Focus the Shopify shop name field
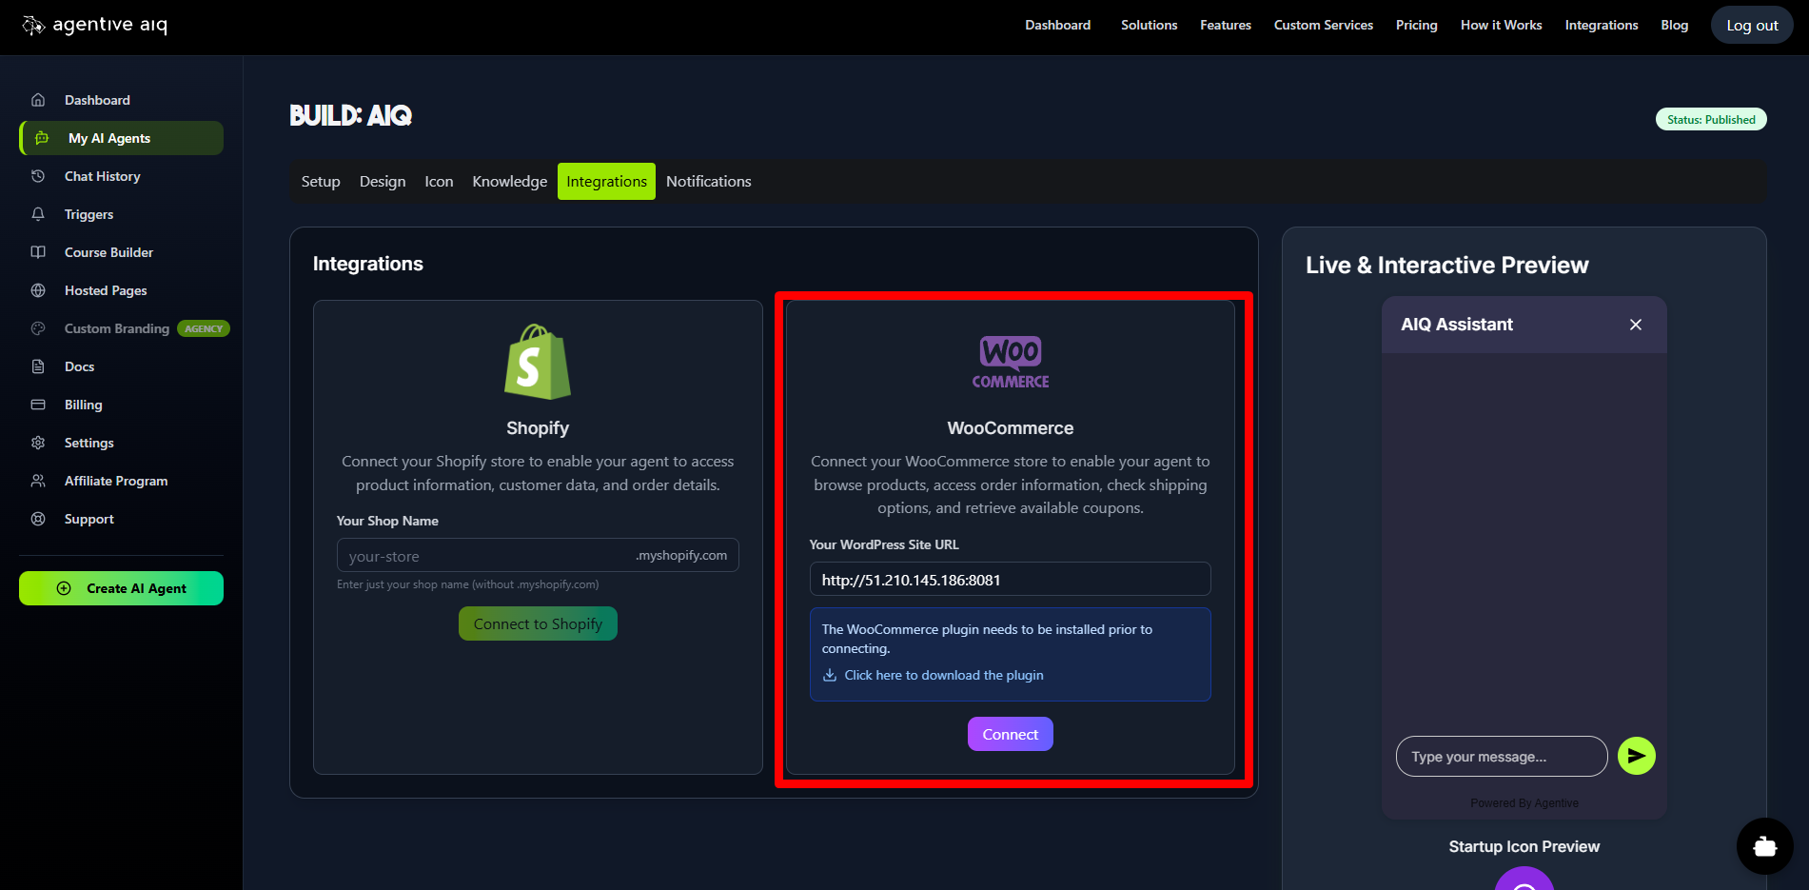This screenshot has width=1809, height=890. coord(485,556)
